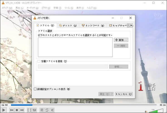167x113 pixels.
Task: Toggle random shuffle playback
Action: [52, 110]
